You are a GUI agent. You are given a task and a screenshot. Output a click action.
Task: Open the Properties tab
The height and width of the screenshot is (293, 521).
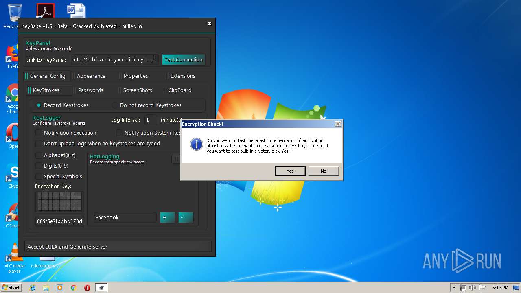(136, 76)
